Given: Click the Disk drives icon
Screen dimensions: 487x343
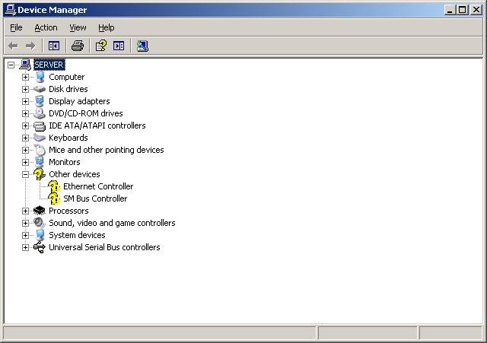Looking at the screenshot, I should [40, 90].
